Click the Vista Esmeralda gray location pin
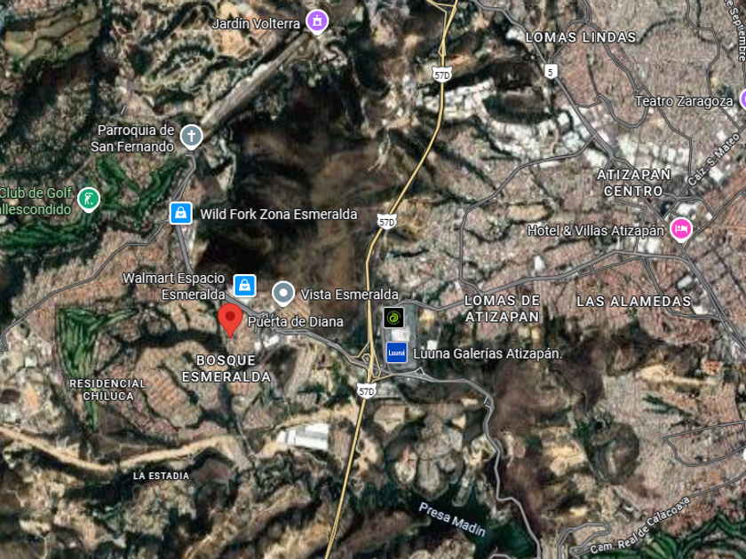 click(283, 294)
